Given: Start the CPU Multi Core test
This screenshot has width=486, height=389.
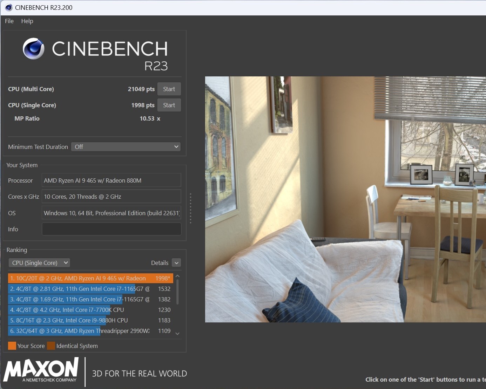Looking at the screenshot, I should coord(169,89).
